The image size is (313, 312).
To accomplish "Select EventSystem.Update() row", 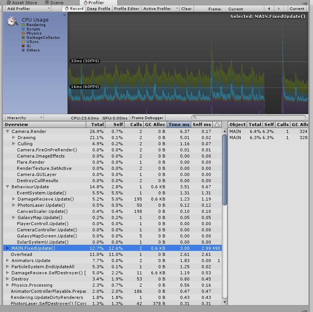I will pos(112,193).
